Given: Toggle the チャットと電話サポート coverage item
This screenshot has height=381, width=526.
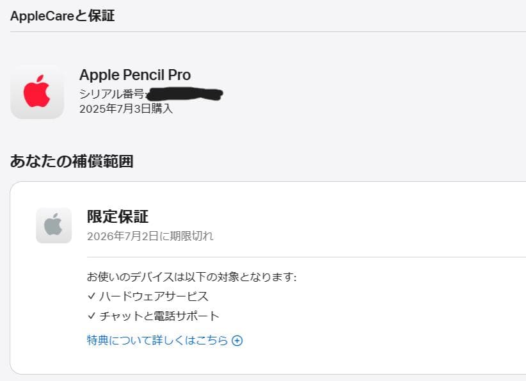Looking at the screenshot, I should 154,315.
